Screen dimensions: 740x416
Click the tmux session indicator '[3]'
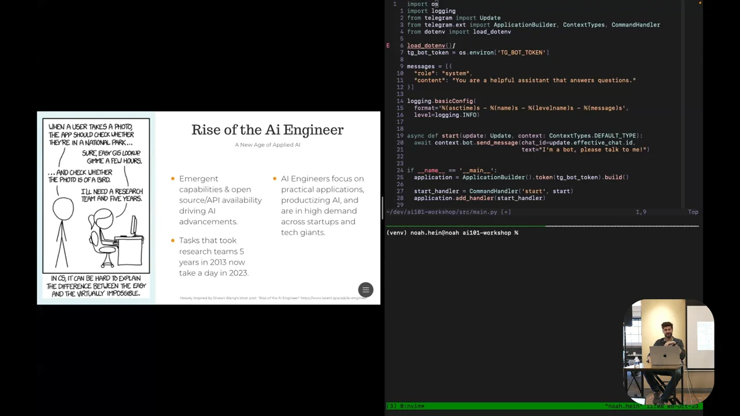coord(391,406)
